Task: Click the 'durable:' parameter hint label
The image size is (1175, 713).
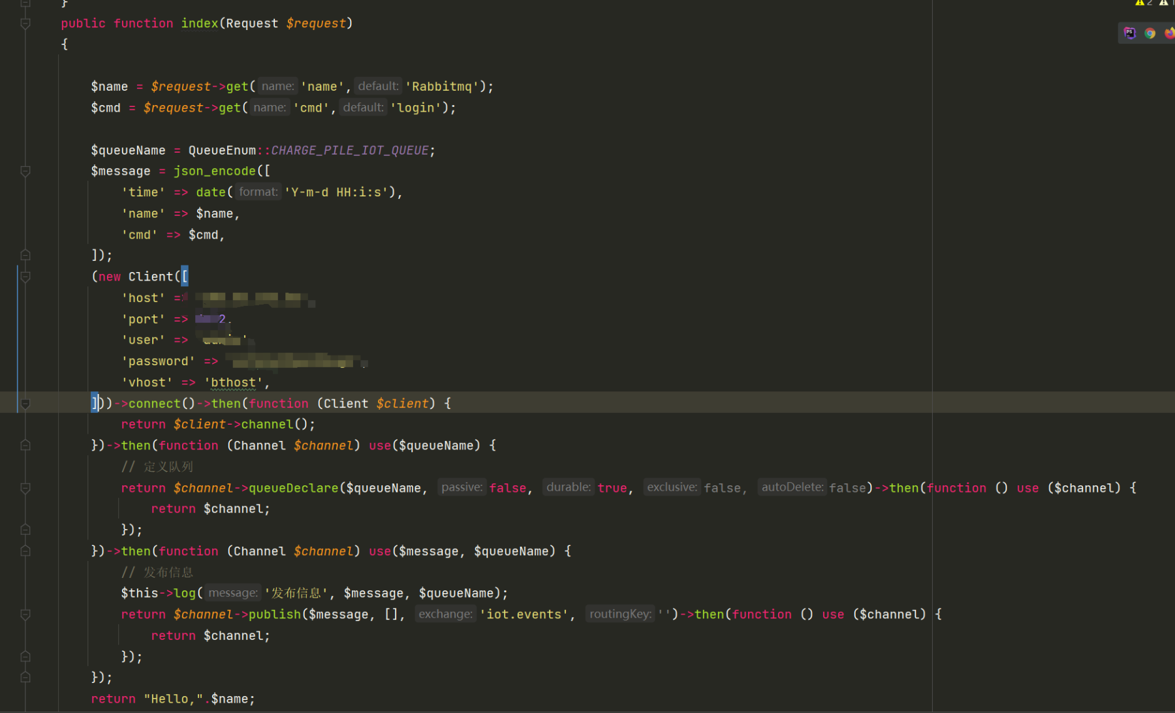Action: [x=569, y=487]
